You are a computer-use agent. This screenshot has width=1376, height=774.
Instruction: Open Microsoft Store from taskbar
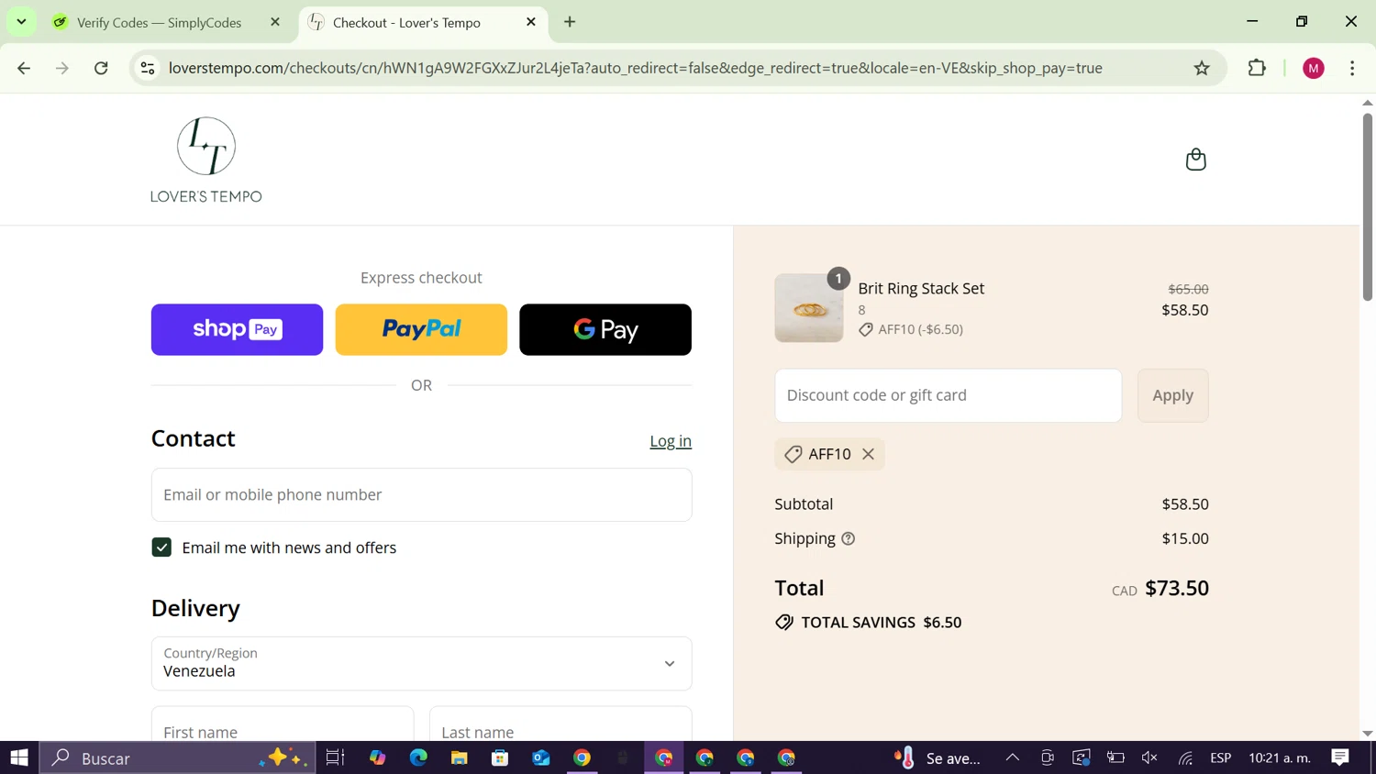click(500, 757)
